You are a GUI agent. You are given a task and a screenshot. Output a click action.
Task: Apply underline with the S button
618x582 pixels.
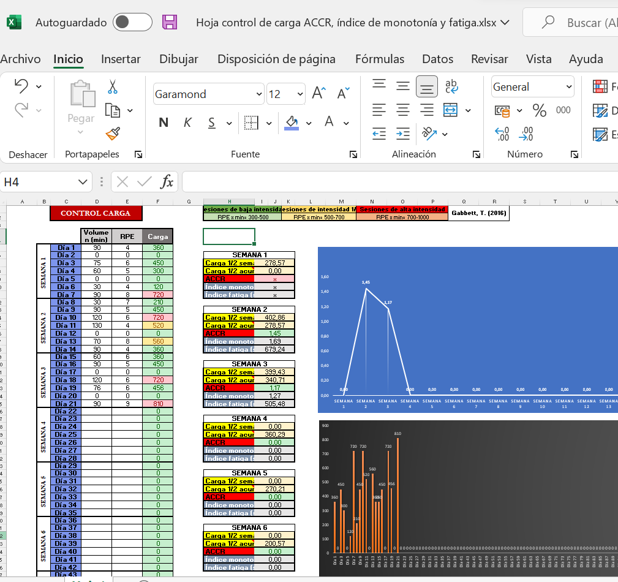coord(212,123)
